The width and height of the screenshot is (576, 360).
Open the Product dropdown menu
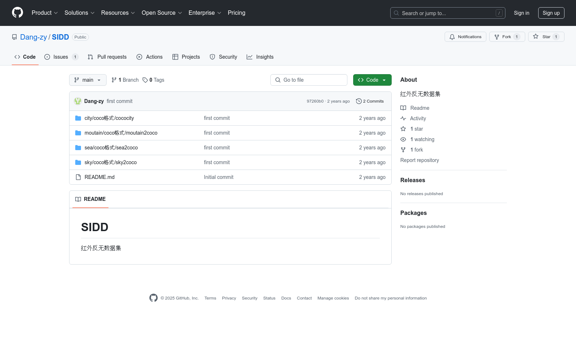click(45, 13)
